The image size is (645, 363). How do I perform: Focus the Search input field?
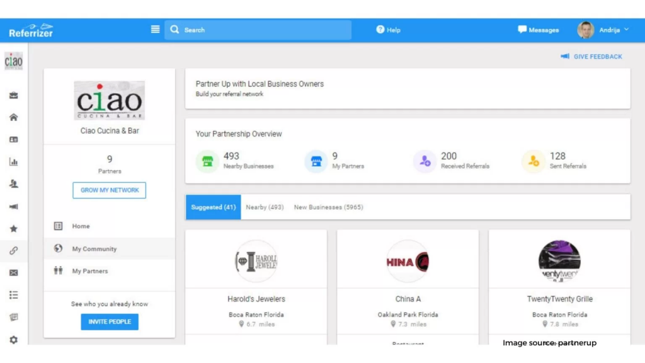pos(258,30)
